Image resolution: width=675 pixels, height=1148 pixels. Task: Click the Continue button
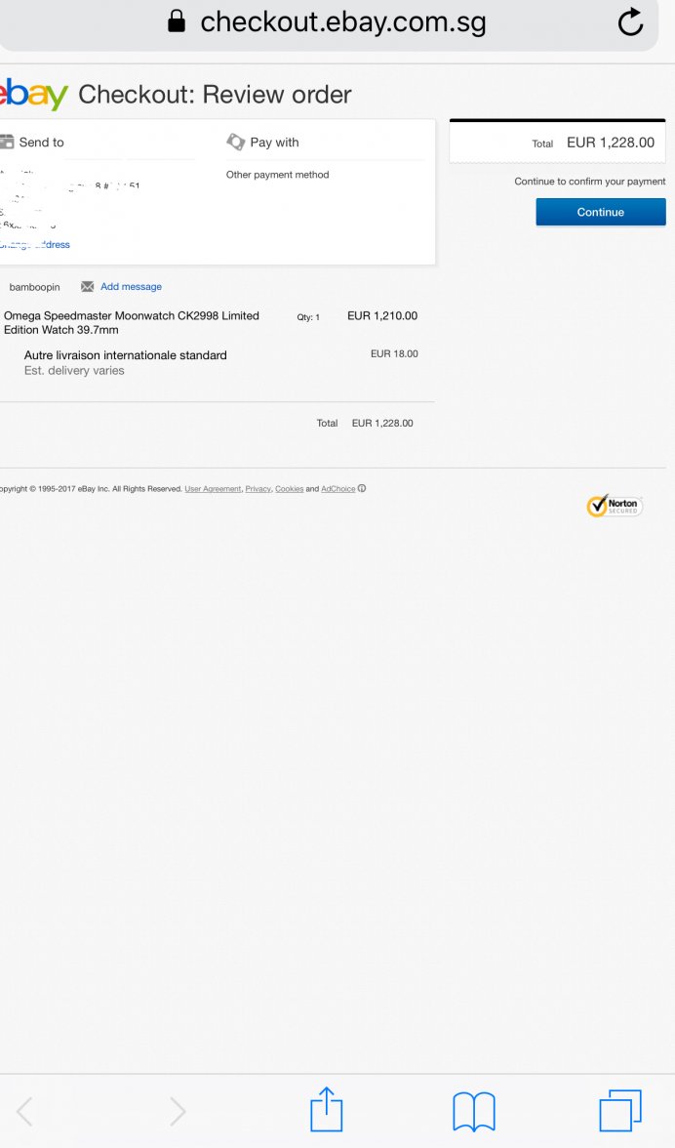[x=601, y=212]
